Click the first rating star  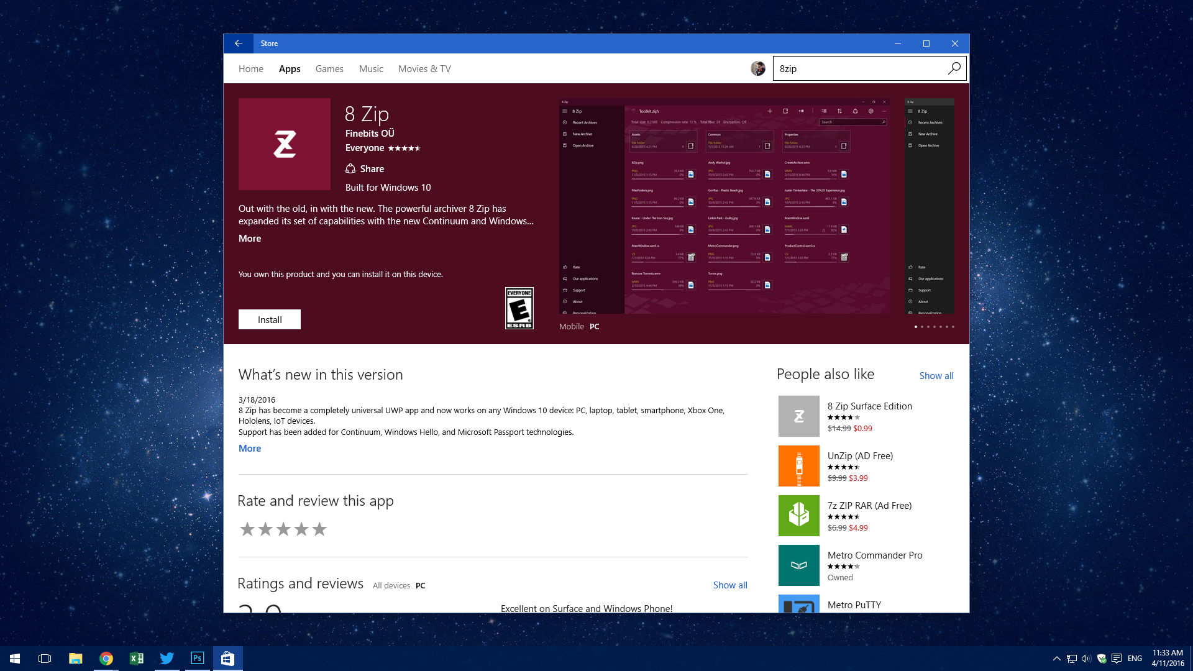[247, 529]
